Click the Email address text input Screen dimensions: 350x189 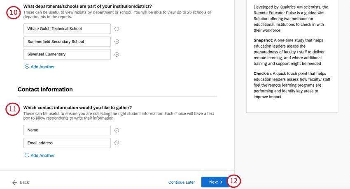(x=67, y=143)
